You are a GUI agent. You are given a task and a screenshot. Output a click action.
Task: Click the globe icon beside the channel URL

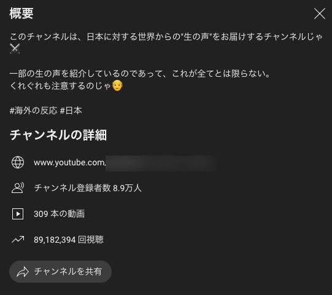[18, 162]
